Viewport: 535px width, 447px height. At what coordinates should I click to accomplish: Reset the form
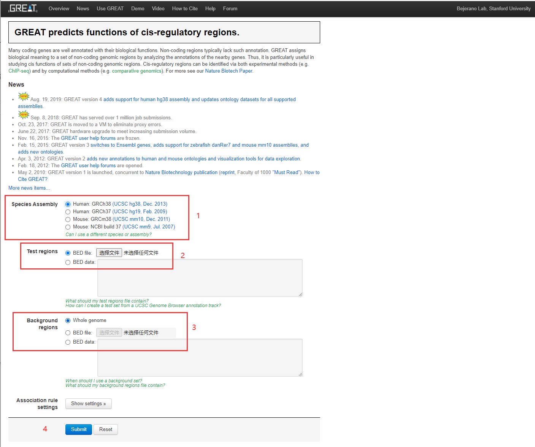point(106,430)
